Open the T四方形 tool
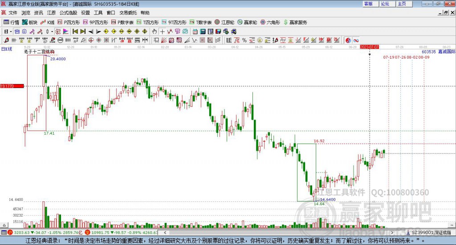Image resolution: width=456 pixels, height=245 pixels. 148,22
